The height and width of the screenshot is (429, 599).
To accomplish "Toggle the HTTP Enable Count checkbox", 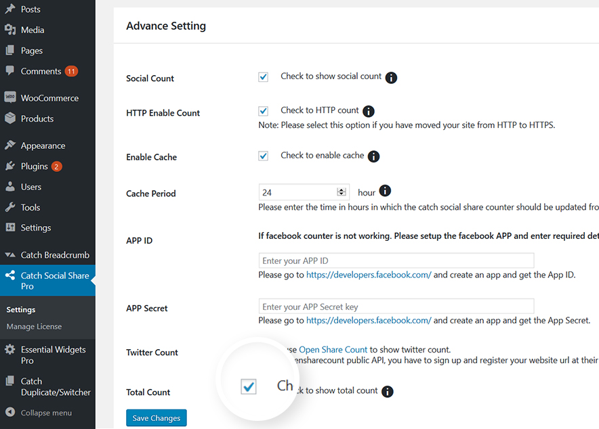I will (x=263, y=111).
